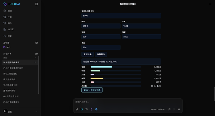Click the main chat vertical scrollbar

pyautogui.click(x=214, y=94)
